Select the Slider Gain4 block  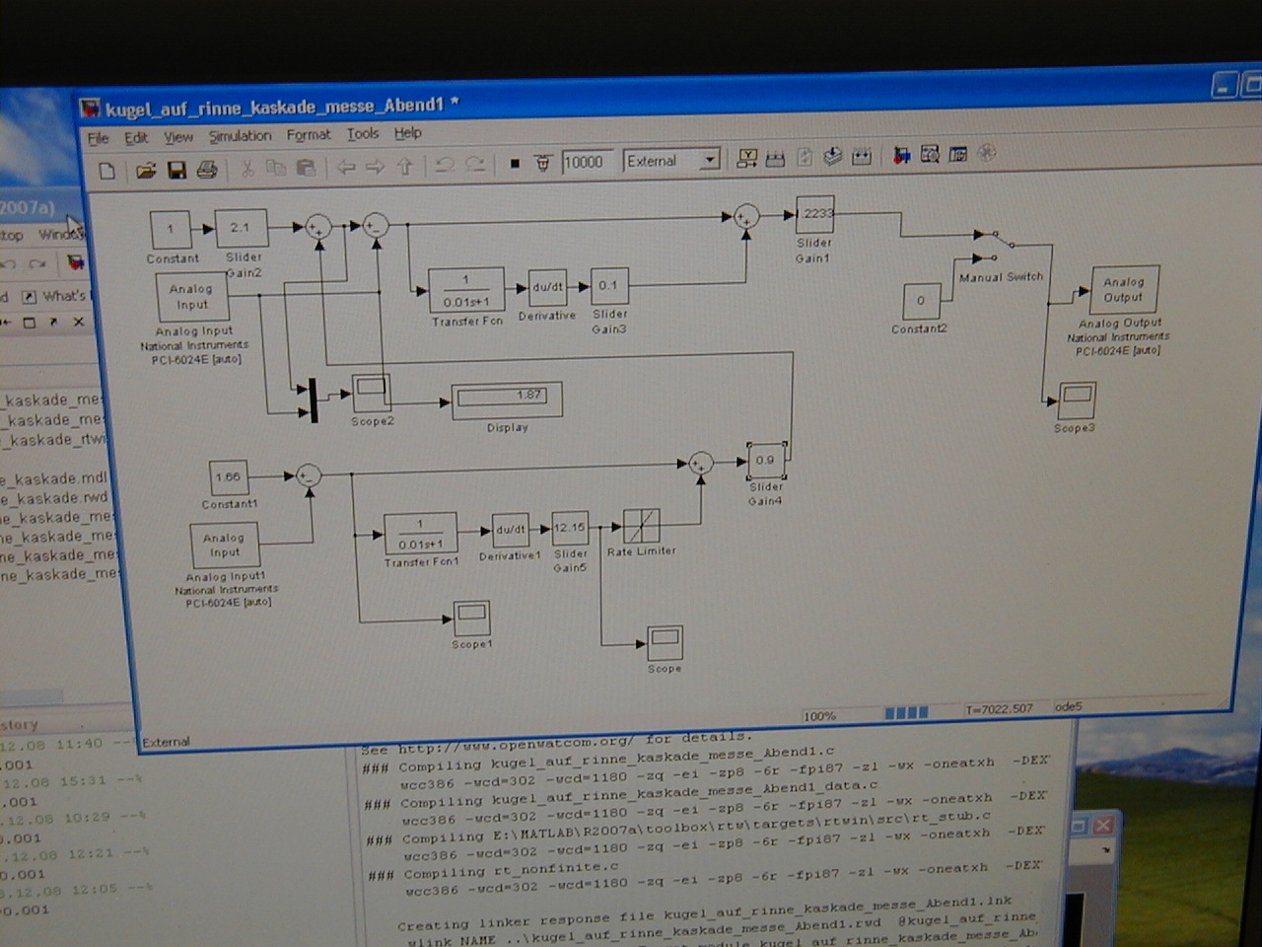tap(766, 461)
